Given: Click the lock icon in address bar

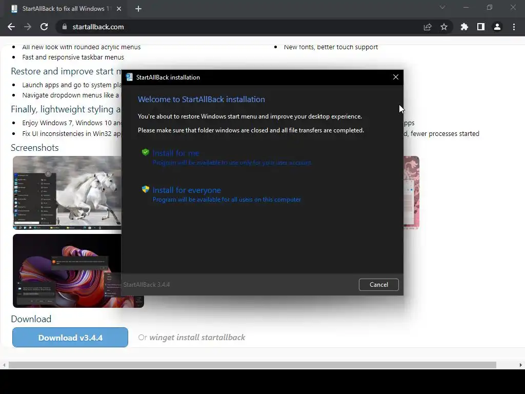Looking at the screenshot, I should tap(65, 27).
